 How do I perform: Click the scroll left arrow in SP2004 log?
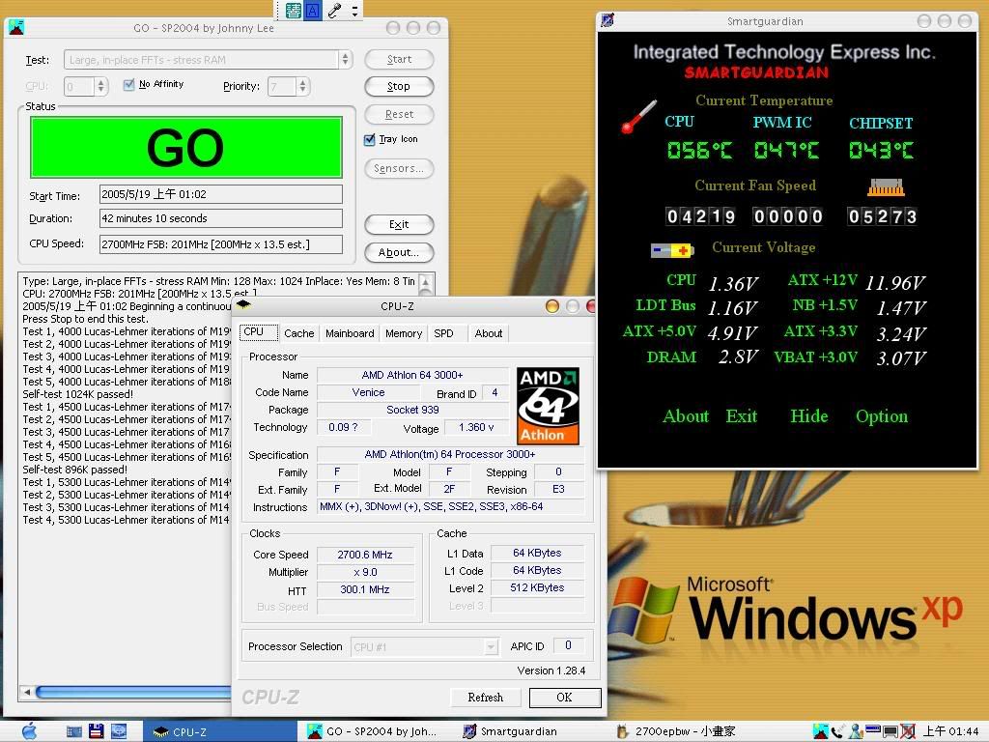27,692
